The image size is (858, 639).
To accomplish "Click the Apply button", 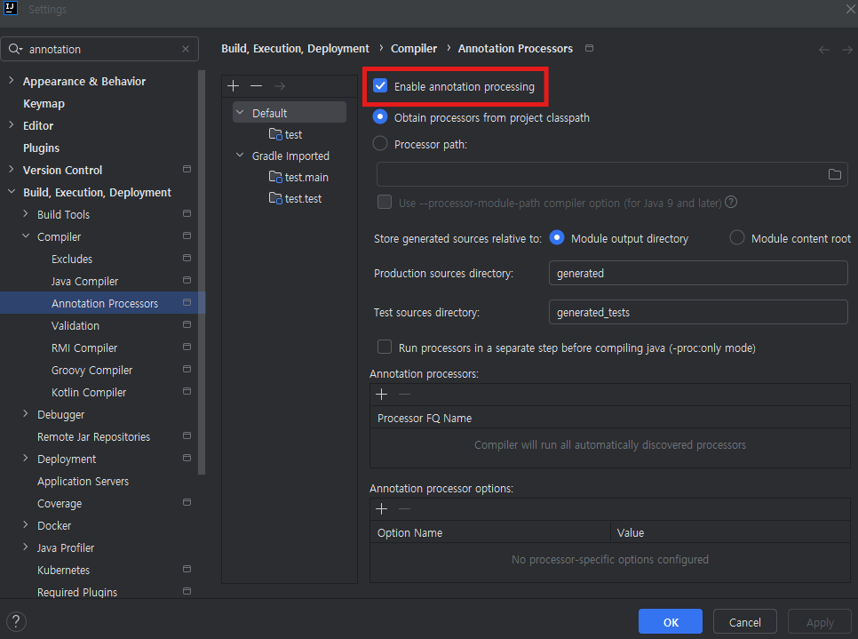I will (820, 622).
